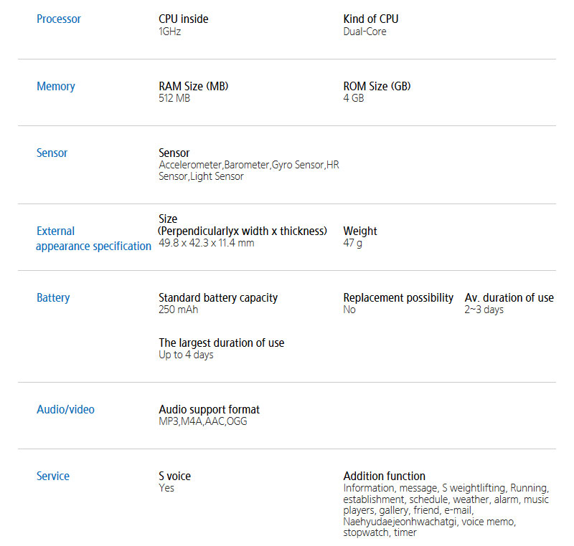
Task: Click the 'RAM Size (MB)' heading
Action: [194, 87]
